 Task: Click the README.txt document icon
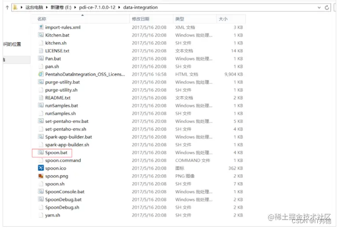click(41, 98)
